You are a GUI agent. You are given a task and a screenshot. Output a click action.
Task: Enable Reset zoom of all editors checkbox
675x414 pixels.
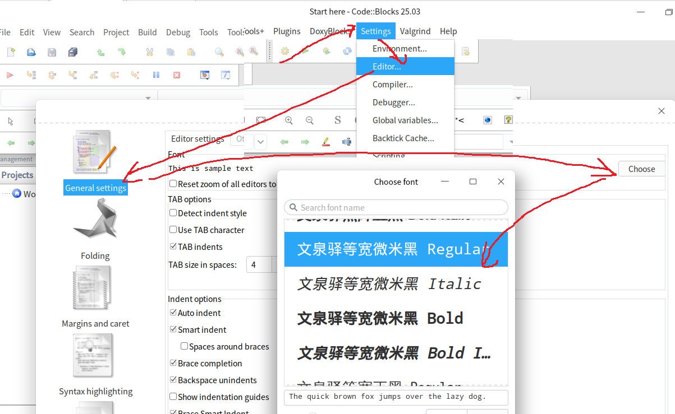pos(173,184)
